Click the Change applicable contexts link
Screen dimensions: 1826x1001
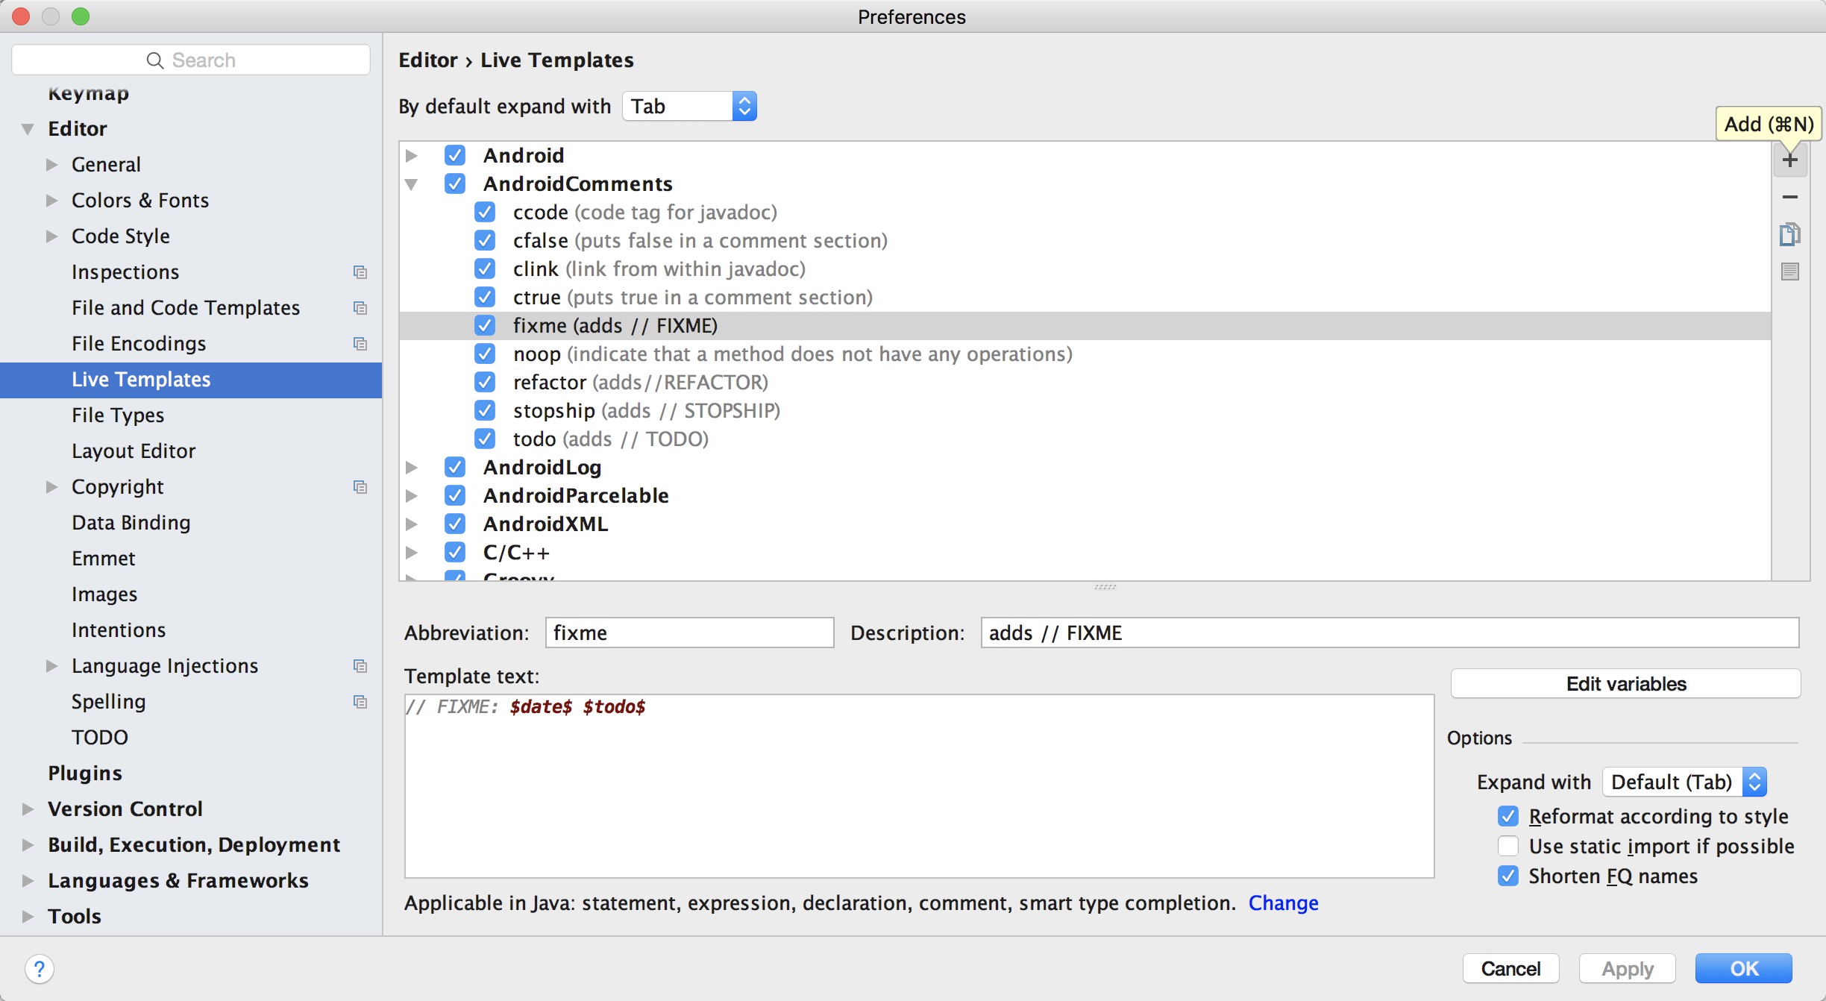pyautogui.click(x=1283, y=903)
